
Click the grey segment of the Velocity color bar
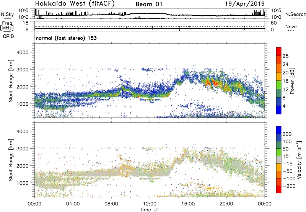pyautogui.click(x=279, y=160)
